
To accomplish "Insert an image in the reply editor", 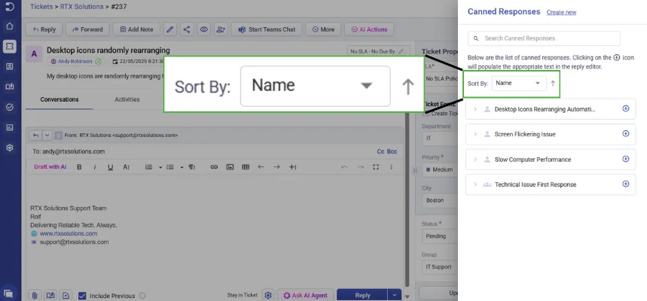I will [x=230, y=167].
